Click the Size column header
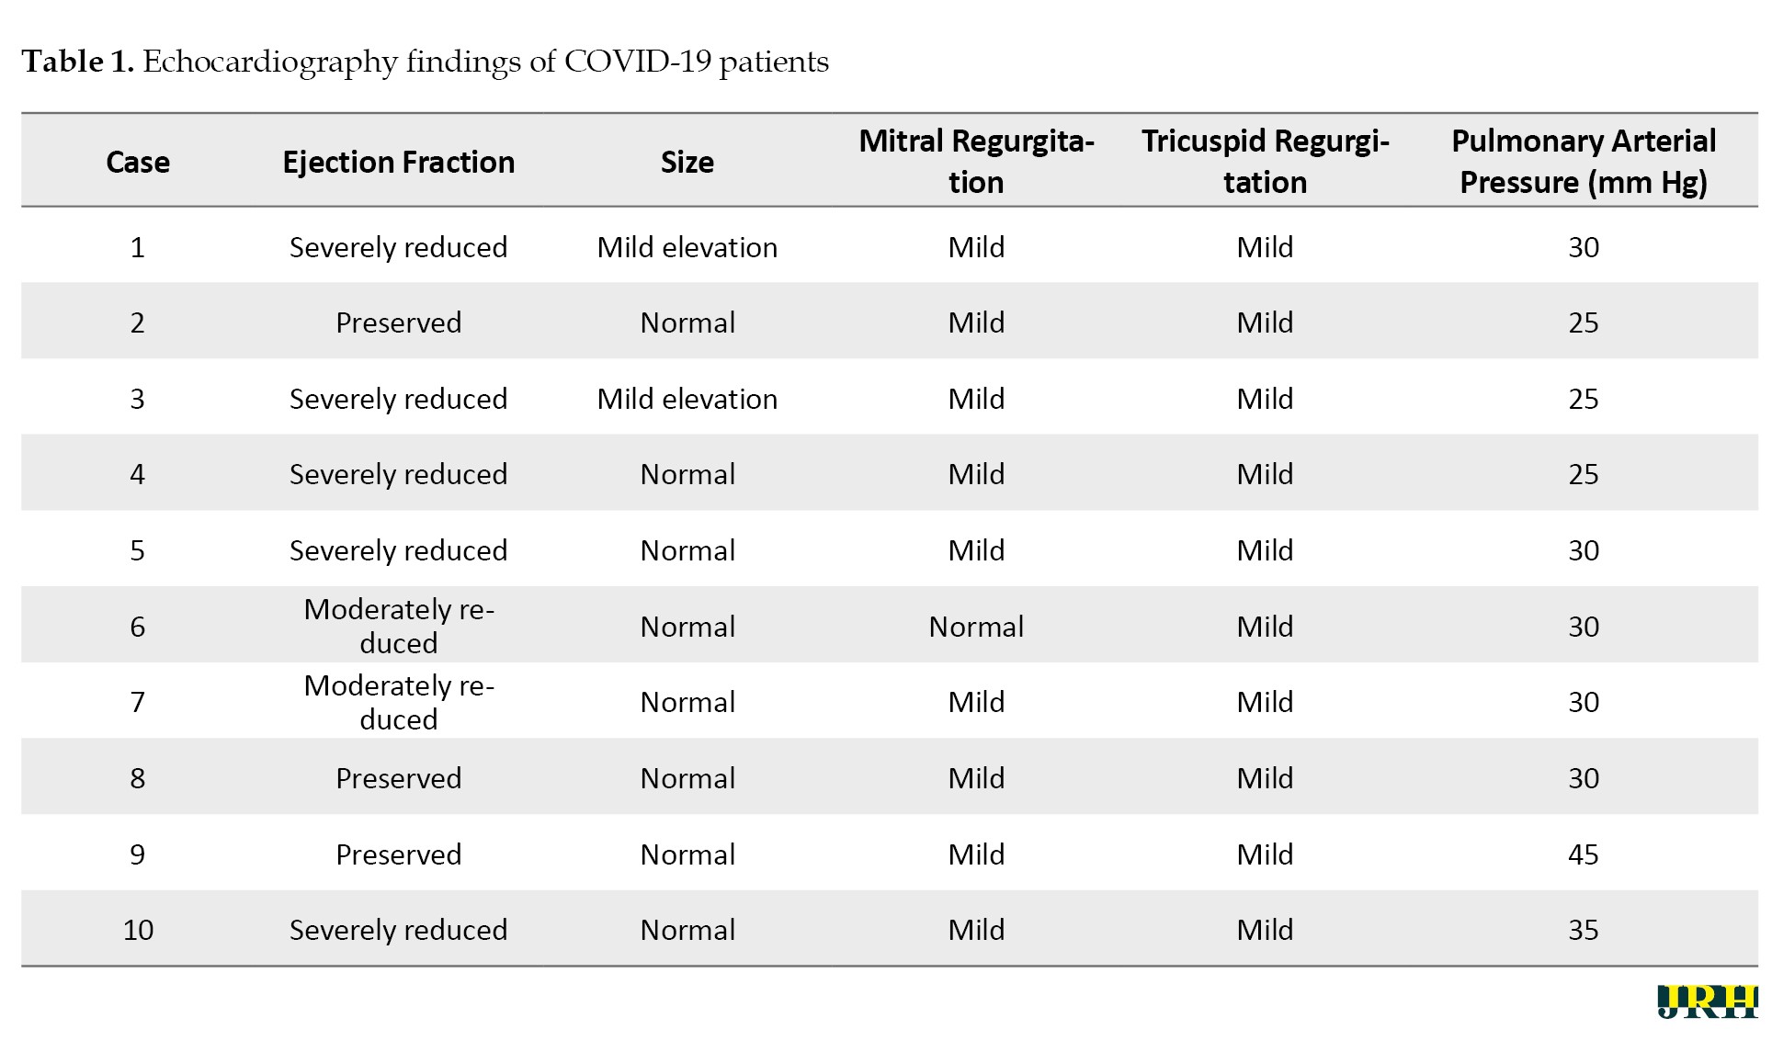Viewport: 1772px width, 1052px height. coord(687,163)
